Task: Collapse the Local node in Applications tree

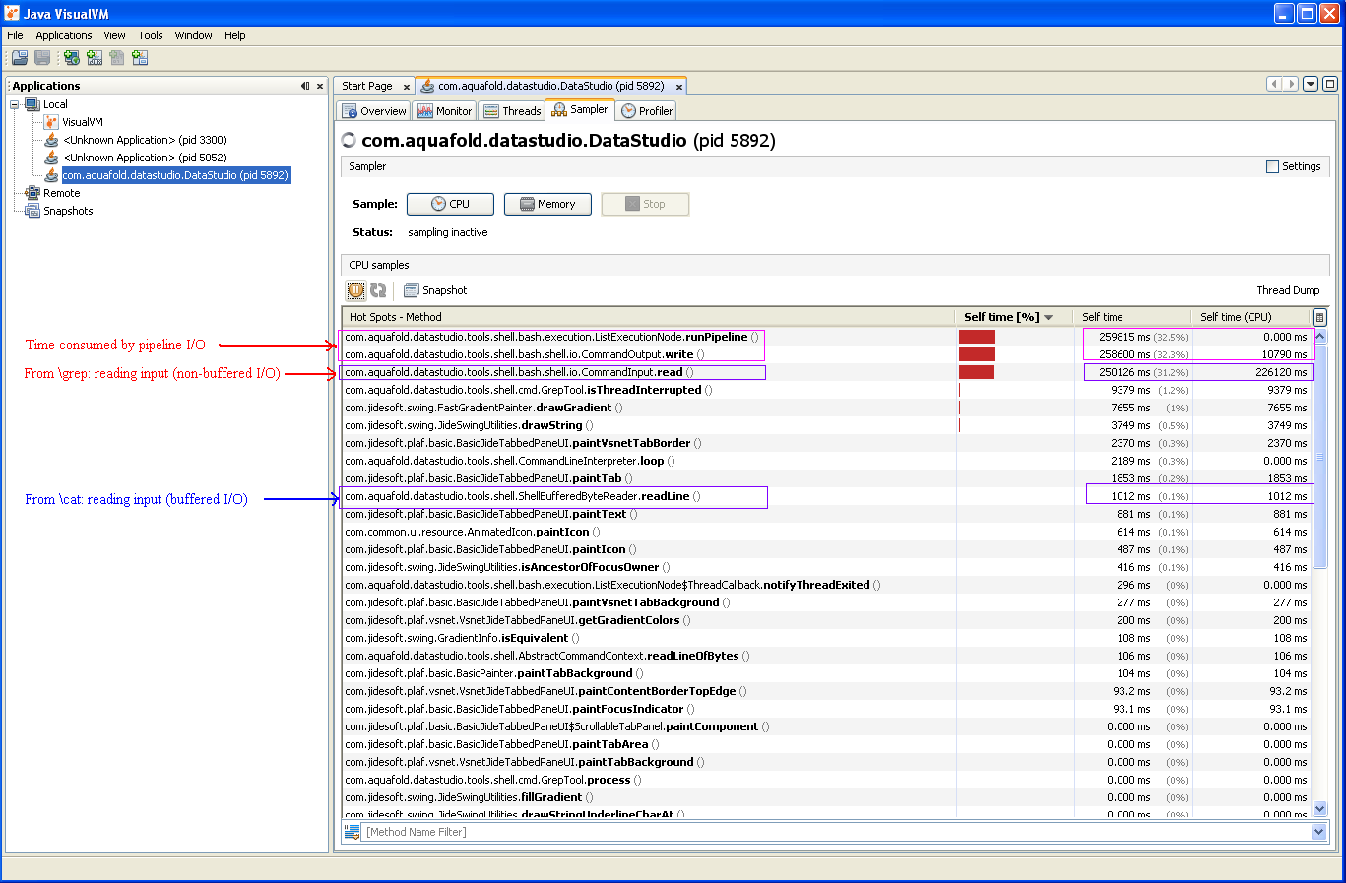Action: (15, 104)
